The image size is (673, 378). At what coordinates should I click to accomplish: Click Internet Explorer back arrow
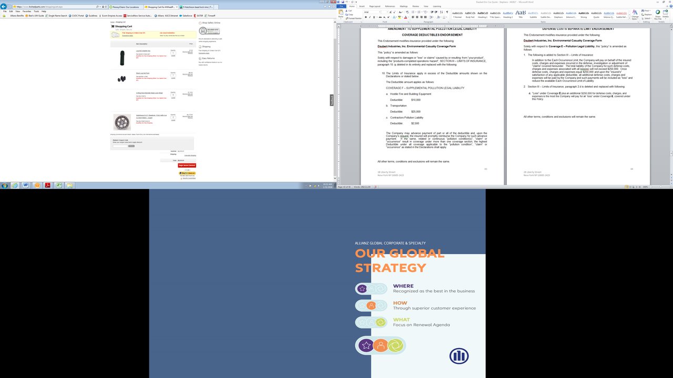pyautogui.click(x=3, y=6)
